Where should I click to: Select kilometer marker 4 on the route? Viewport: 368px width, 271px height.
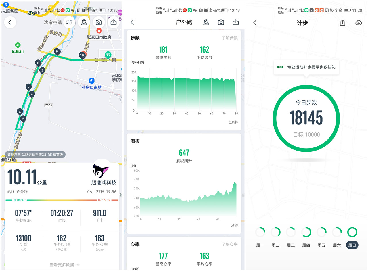coord(32,94)
